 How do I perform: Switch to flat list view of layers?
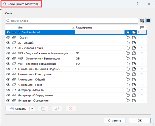(148, 20)
